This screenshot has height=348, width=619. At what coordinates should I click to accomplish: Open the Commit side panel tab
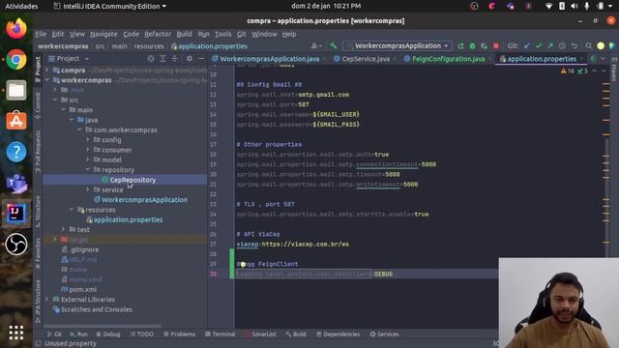click(38, 105)
